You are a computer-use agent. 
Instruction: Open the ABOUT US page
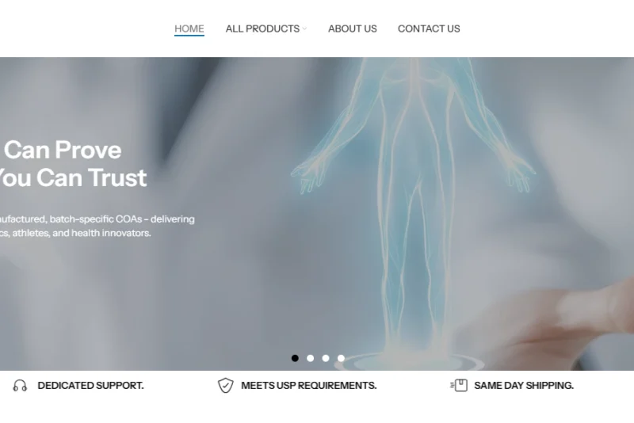353,29
